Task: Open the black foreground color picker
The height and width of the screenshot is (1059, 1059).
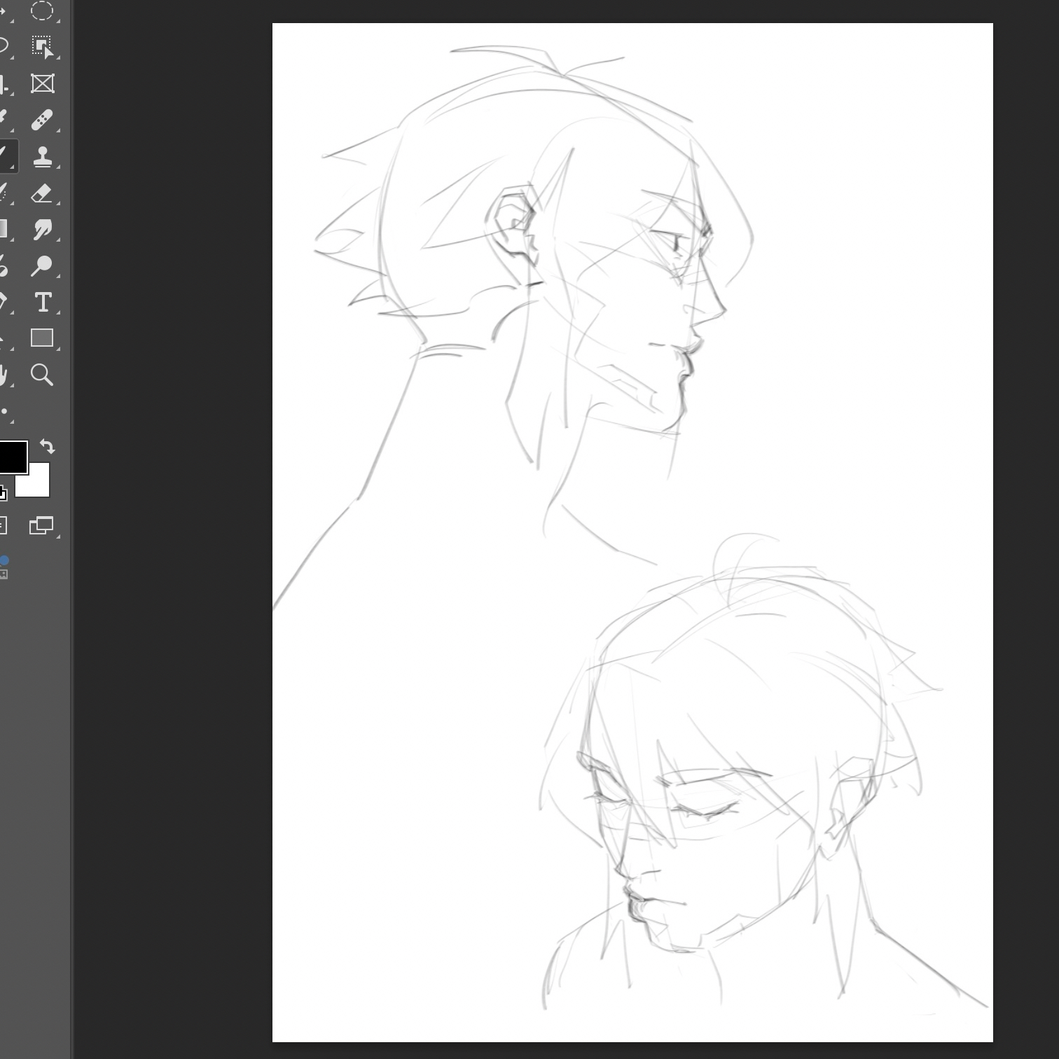Action: coord(12,457)
